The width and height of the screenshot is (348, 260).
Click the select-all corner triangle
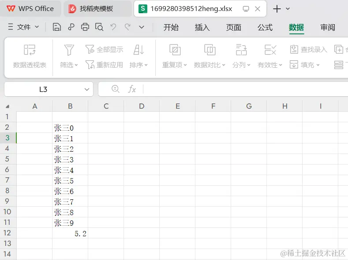click(x=7, y=106)
